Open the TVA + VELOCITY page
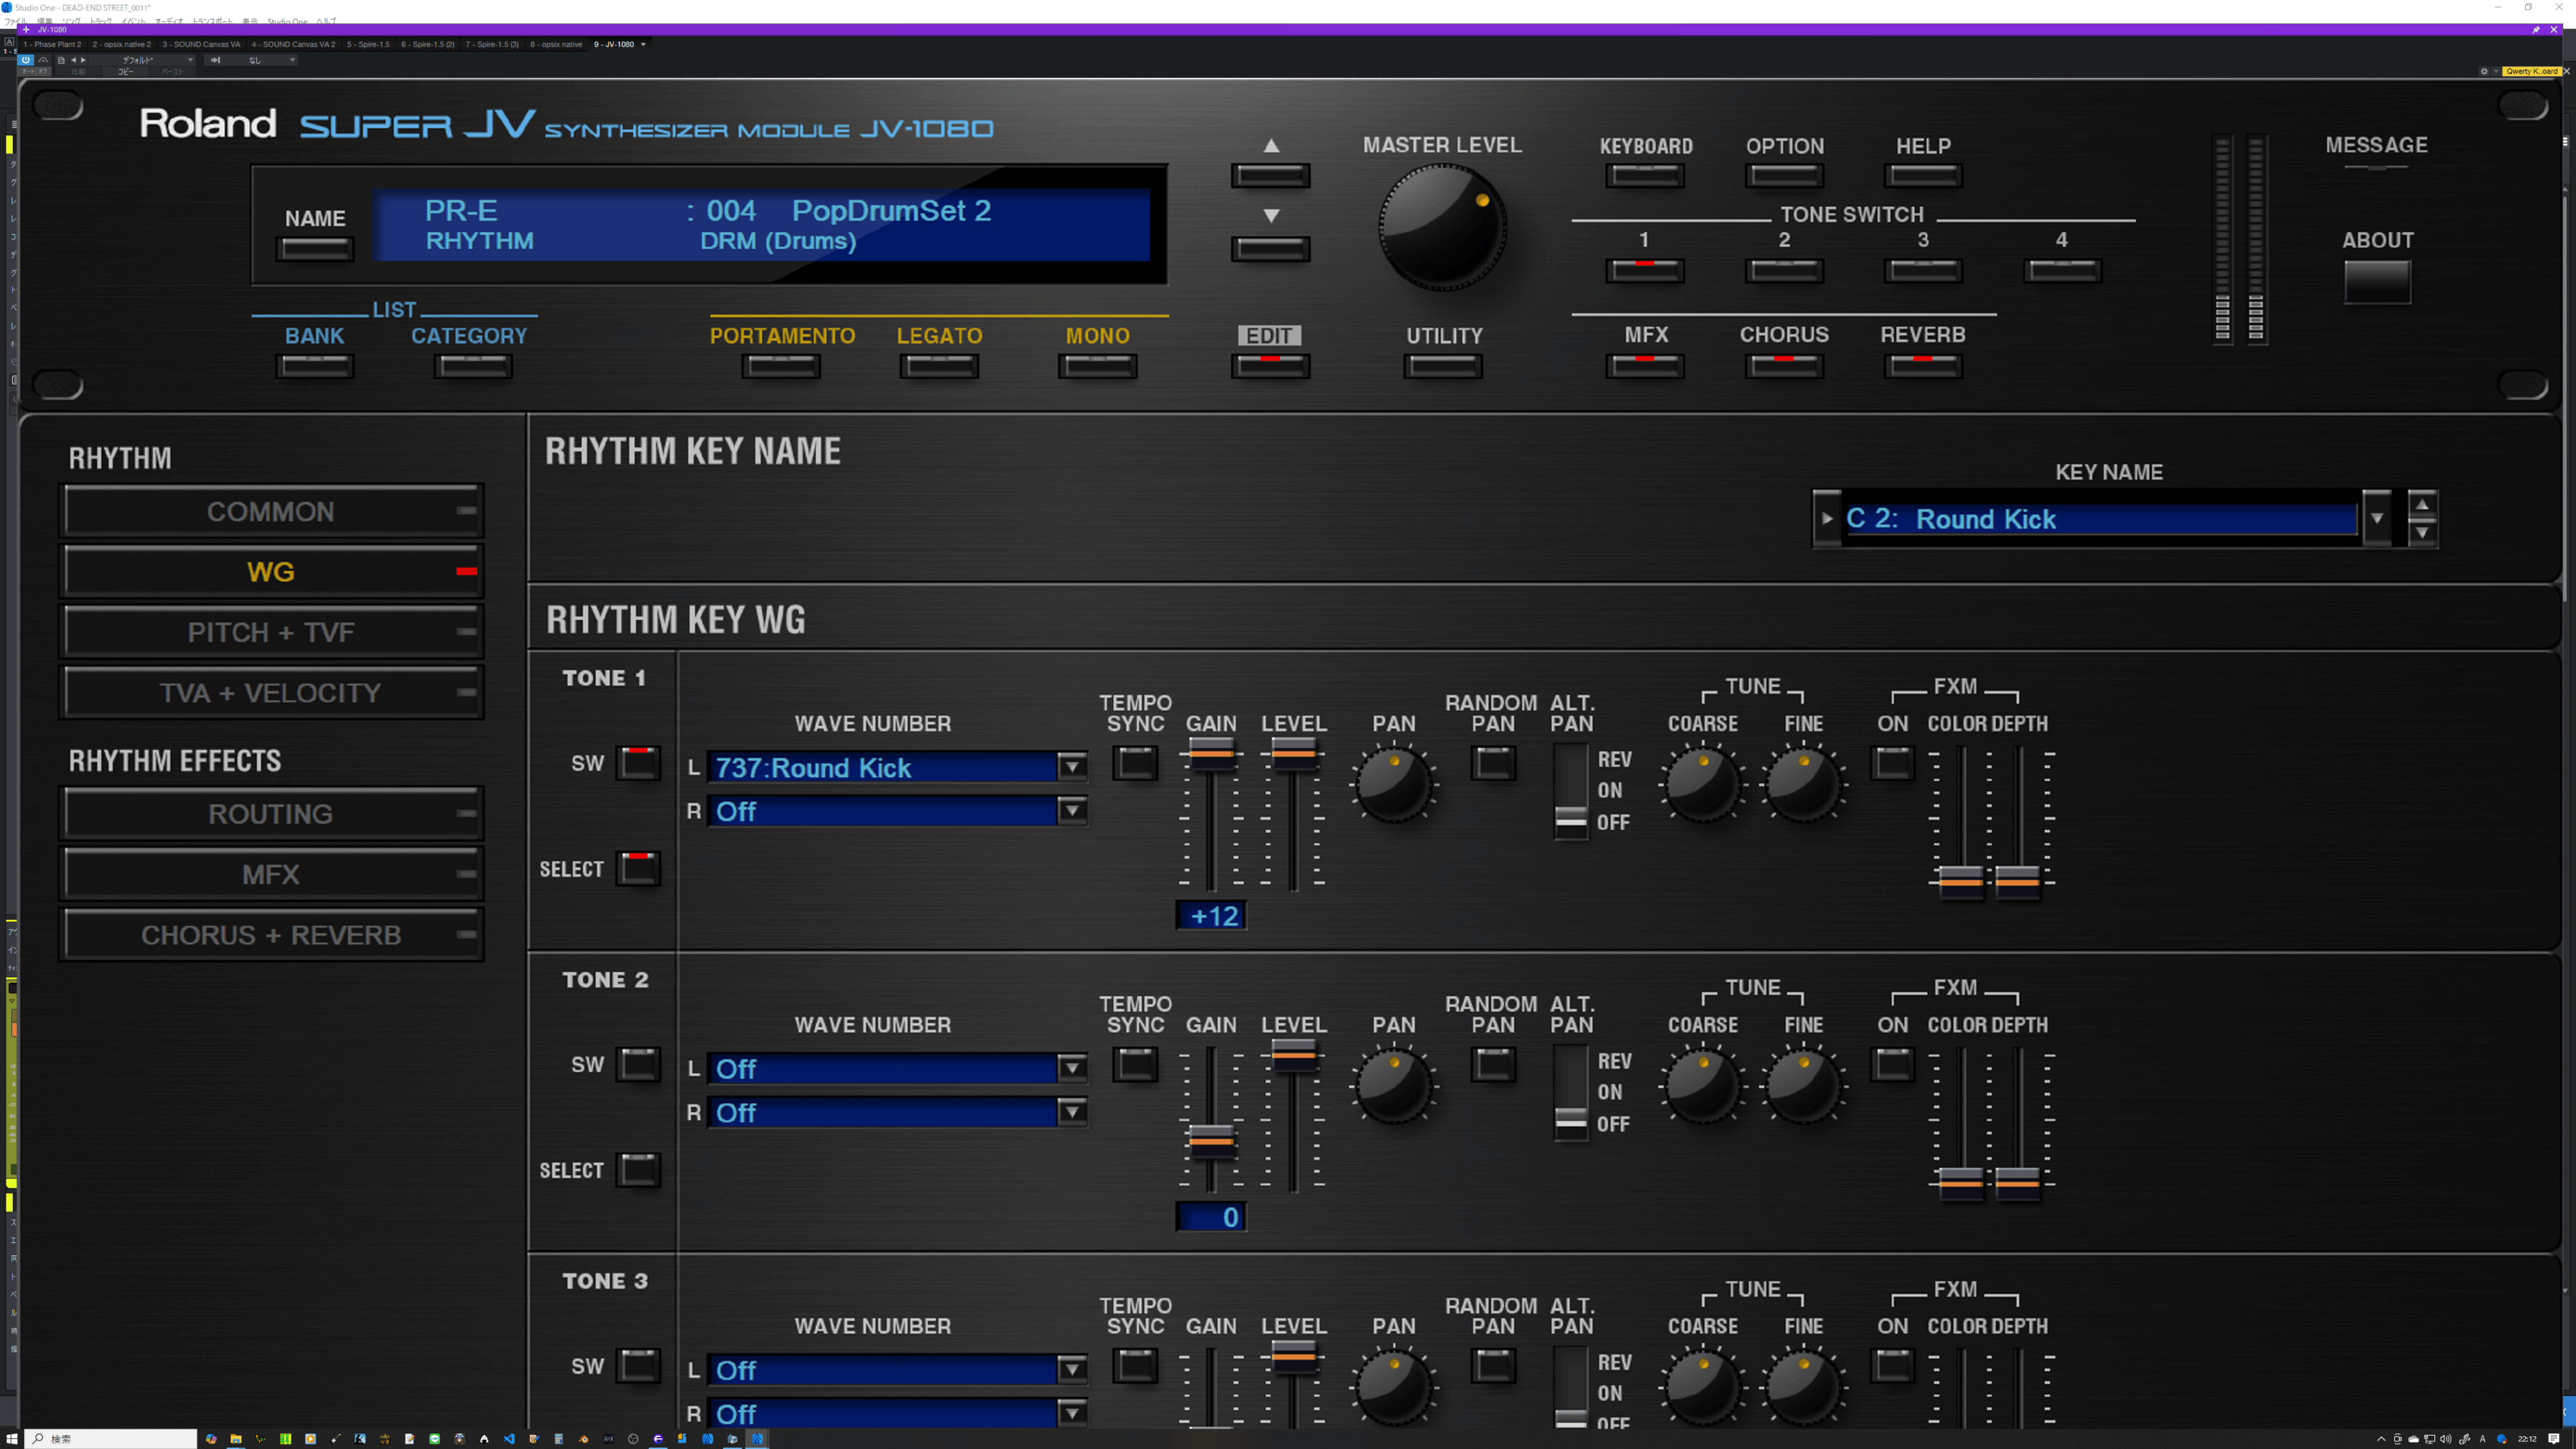Viewport: 2576px width, 1449px height. tap(271, 693)
